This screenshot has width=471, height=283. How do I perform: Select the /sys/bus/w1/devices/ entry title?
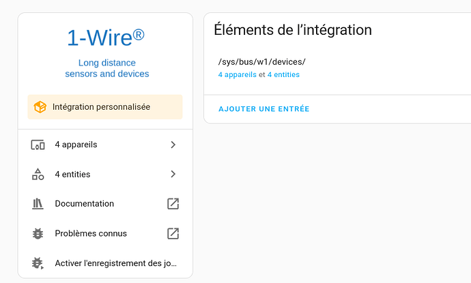261,62
